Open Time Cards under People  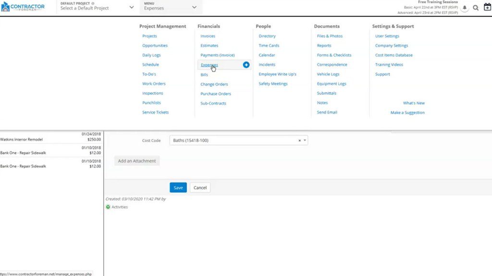(x=268, y=45)
